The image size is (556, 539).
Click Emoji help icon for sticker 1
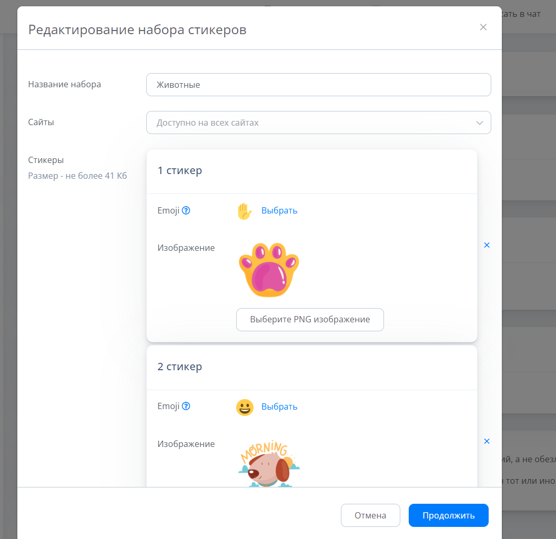coord(186,210)
